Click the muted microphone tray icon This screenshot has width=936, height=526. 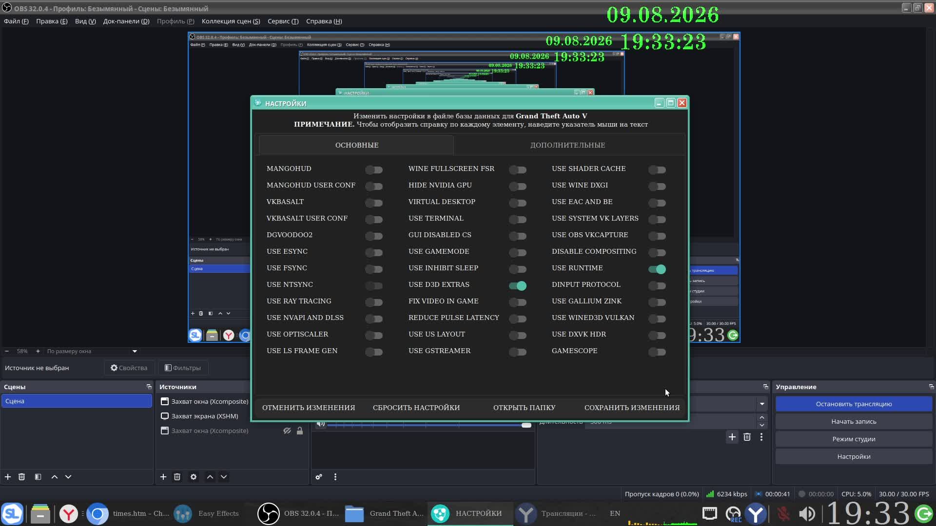pyautogui.click(x=783, y=513)
